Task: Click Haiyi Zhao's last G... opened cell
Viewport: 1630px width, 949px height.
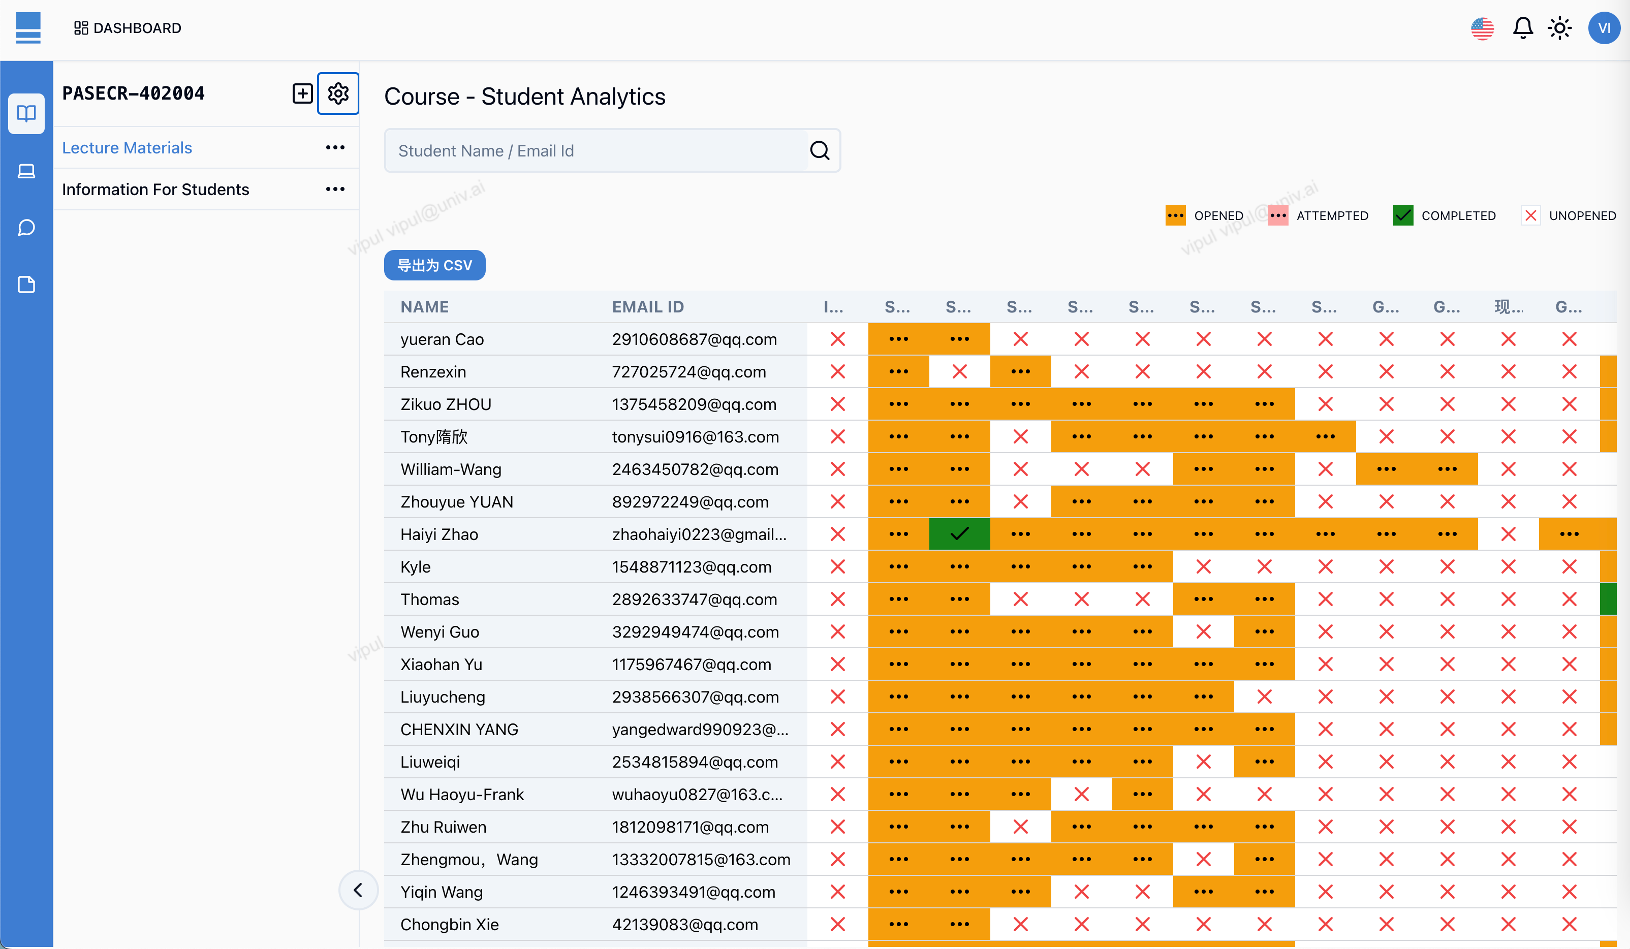Action: point(1569,534)
